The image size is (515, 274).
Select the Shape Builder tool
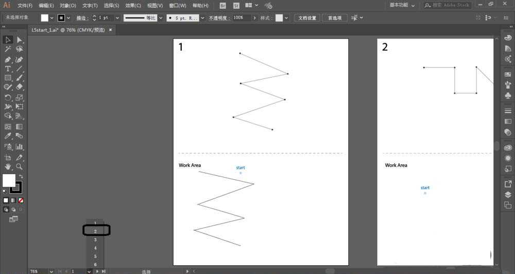click(x=8, y=116)
